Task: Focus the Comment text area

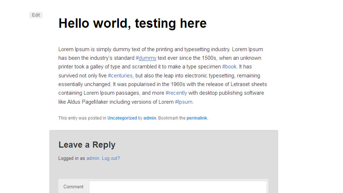Action: [x=178, y=187]
